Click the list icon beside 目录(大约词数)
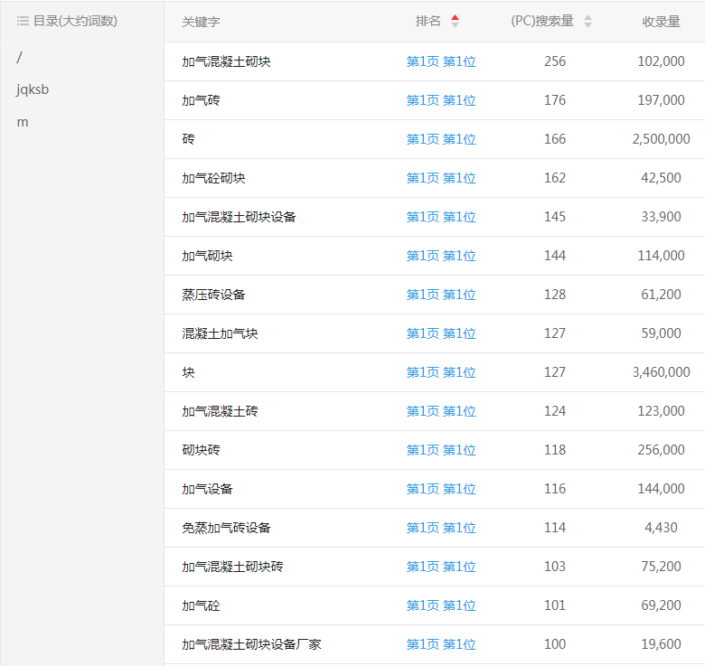Screen dimensions: 705x666 23,21
